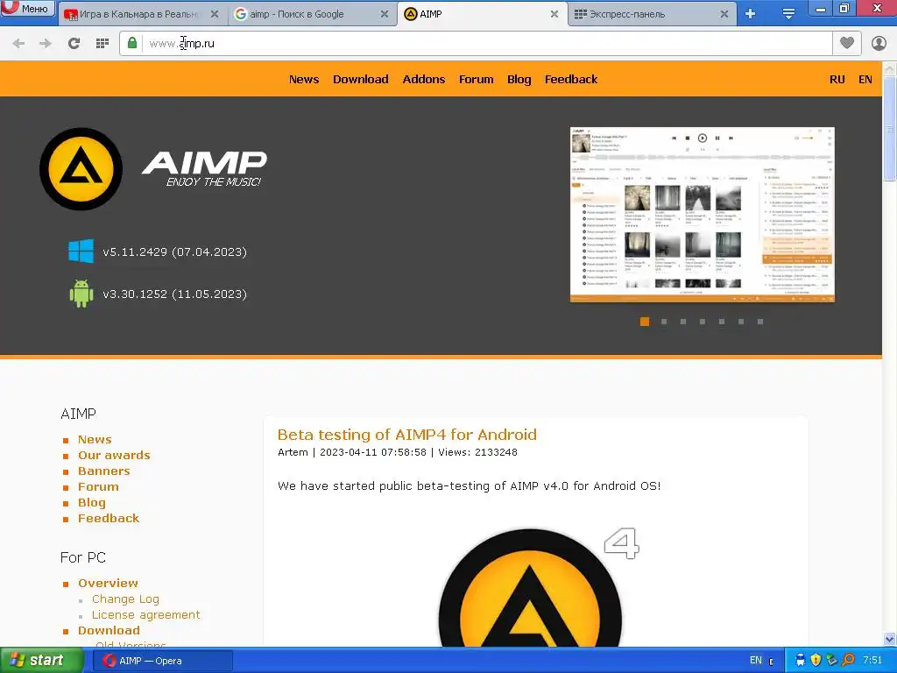Screen dimensions: 897x673
Task: Open License agreement sidebar link
Action: 146,614
